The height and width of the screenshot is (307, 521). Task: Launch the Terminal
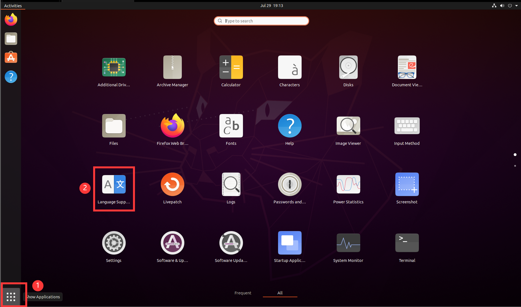pos(407,246)
